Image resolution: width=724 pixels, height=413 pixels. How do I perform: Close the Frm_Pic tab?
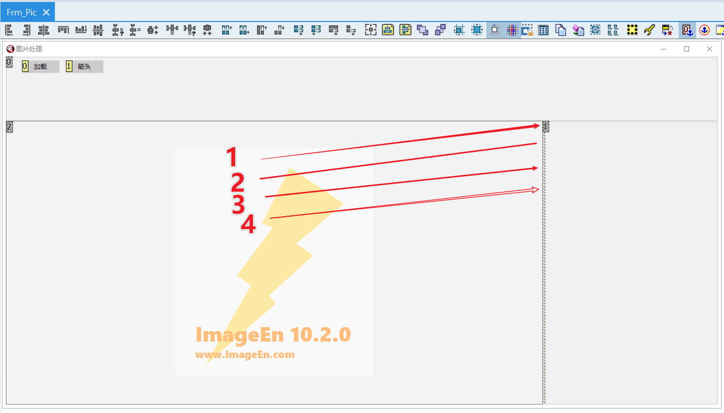point(46,12)
